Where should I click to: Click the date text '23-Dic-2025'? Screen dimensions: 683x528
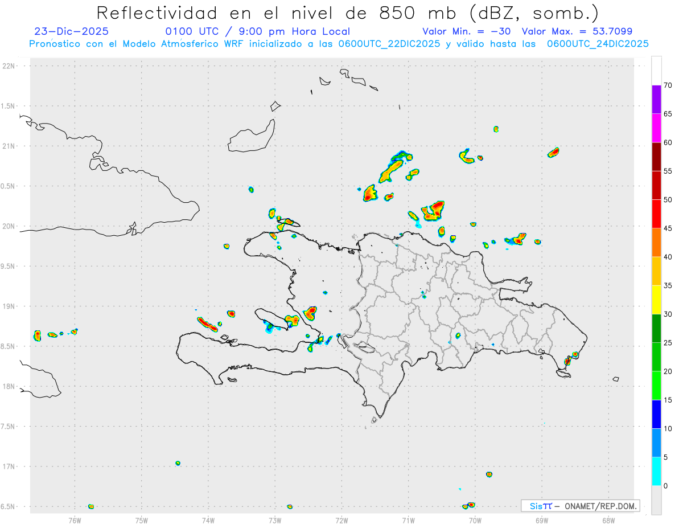pyautogui.click(x=71, y=31)
